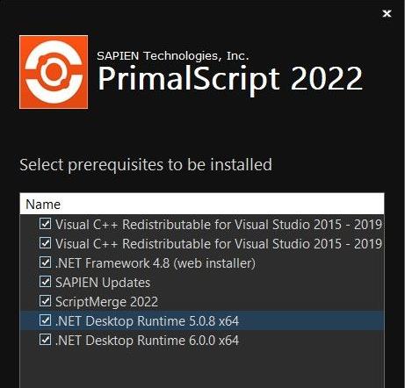This screenshot has height=388, width=405.
Task: Close the PrimalScript 2022 installer window
Action: 387,13
